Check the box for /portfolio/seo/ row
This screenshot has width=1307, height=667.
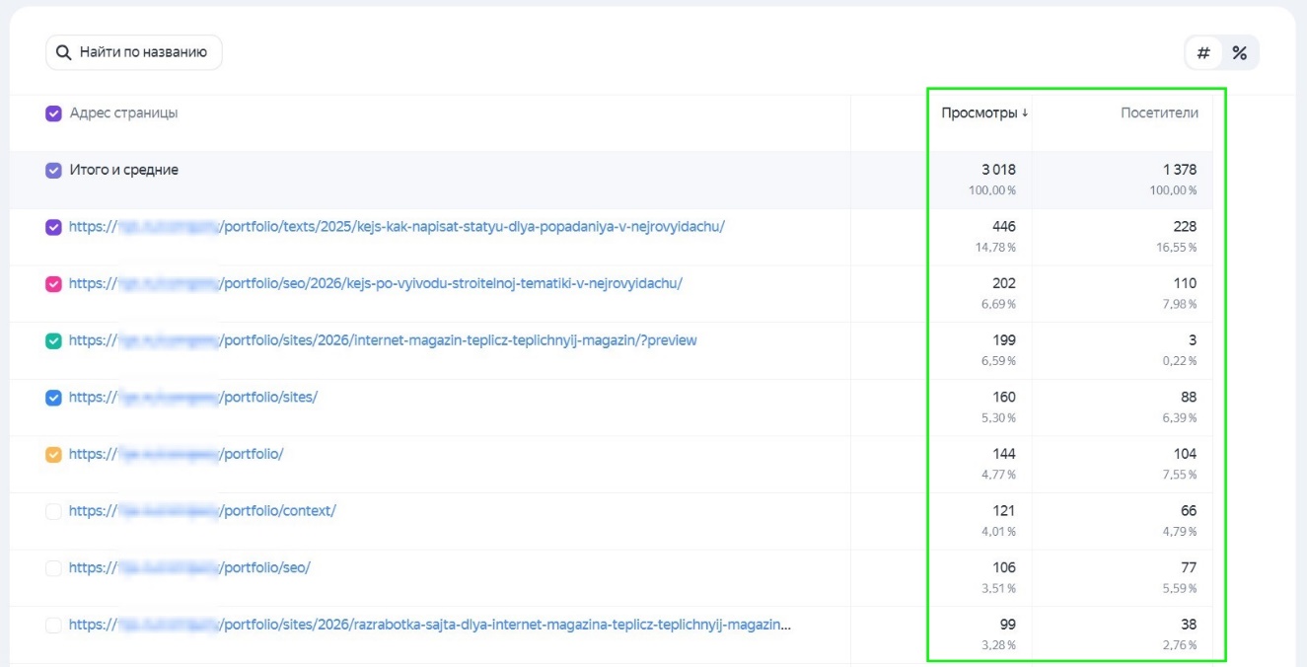(x=54, y=568)
